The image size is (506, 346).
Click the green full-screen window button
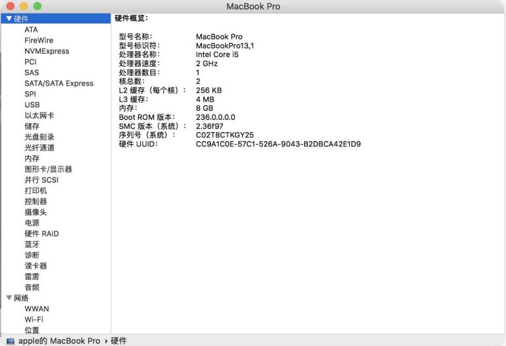[x=37, y=6]
